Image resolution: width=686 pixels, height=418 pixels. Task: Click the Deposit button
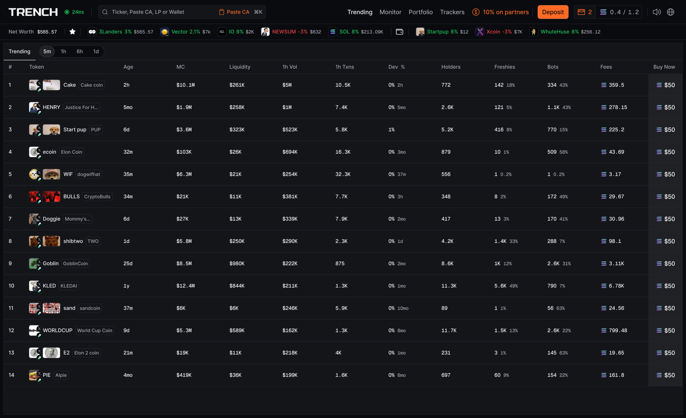pos(553,12)
